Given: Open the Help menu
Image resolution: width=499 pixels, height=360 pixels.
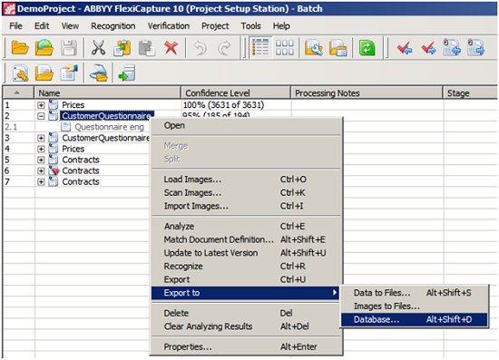Looking at the screenshot, I should pyautogui.click(x=281, y=26).
